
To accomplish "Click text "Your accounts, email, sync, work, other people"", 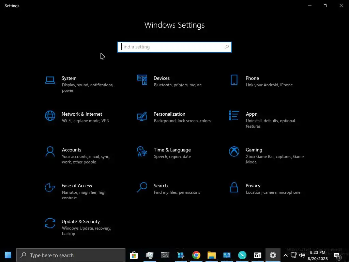I will [x=86, y=159].
